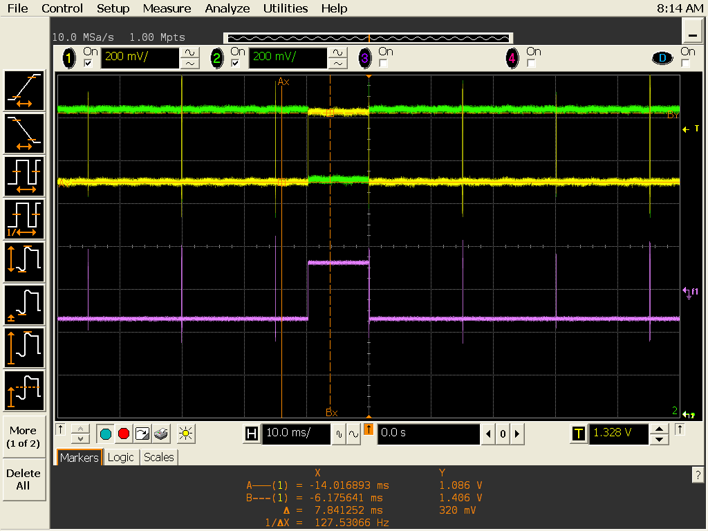Click the printer icon in toolbar
The width and height of the screenshot is (708, 531).
click(x=161, y=434)
